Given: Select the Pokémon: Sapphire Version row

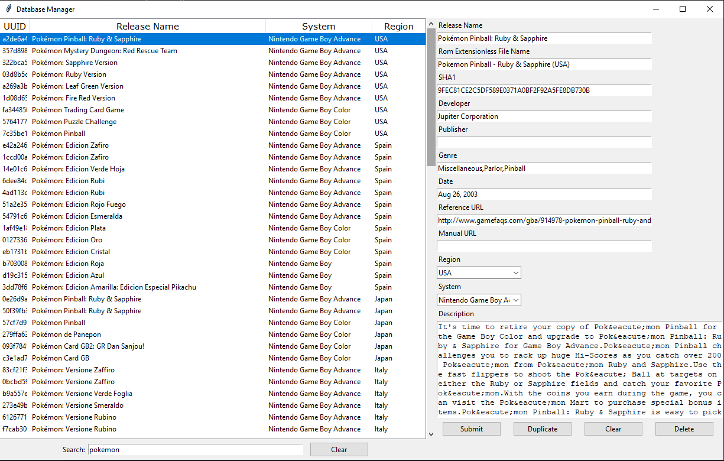Looking at the screenshot, I should point(213,63).
